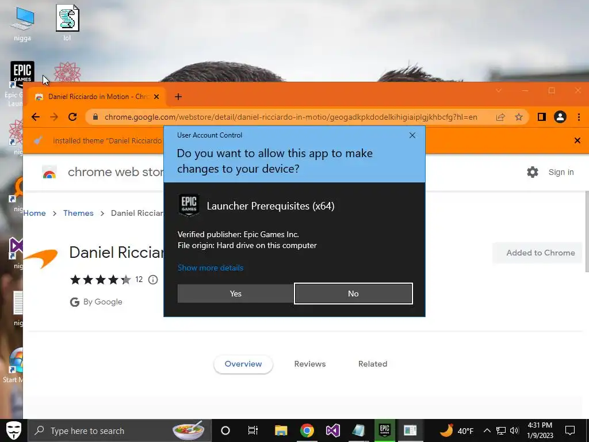Show hidden system tray icons
589x442 pixels.
487,430
